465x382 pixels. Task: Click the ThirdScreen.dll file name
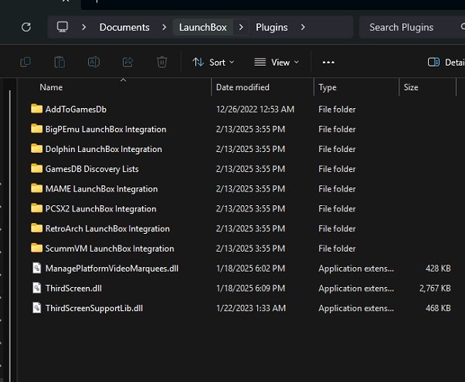pos(73,289)
